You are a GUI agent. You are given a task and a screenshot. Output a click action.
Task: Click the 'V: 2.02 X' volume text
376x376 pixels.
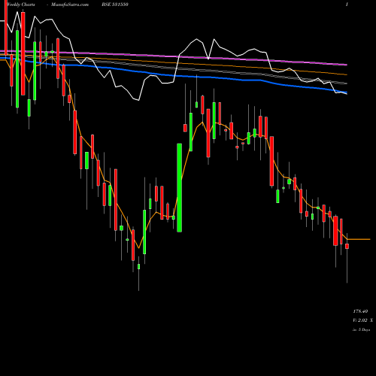[362, 320]
